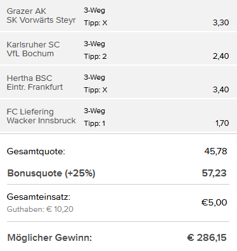This screenshot has height=251, width=237.
Task: Click the 2,40 odds for Bochum
Action: [221, 56]
